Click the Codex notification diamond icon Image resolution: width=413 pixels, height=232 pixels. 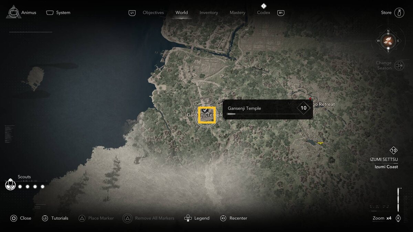264,5
